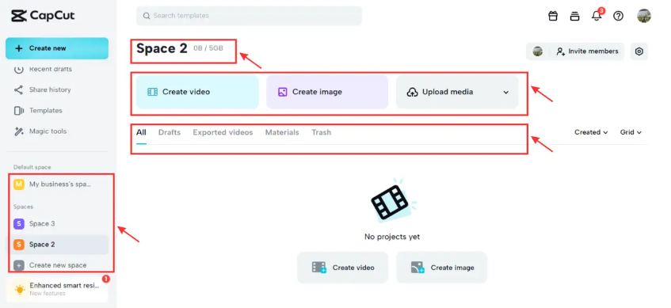This screenshot has height=308, width=671.
Task: Click the Space 2 heading
Action: (x=162, y=49)
